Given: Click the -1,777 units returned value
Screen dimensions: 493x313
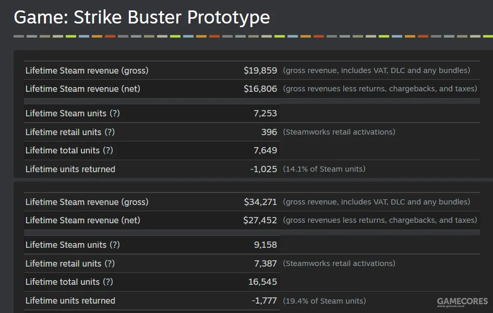Looking at the screenshot, I should pyautogui.click(x=263, y=300).
